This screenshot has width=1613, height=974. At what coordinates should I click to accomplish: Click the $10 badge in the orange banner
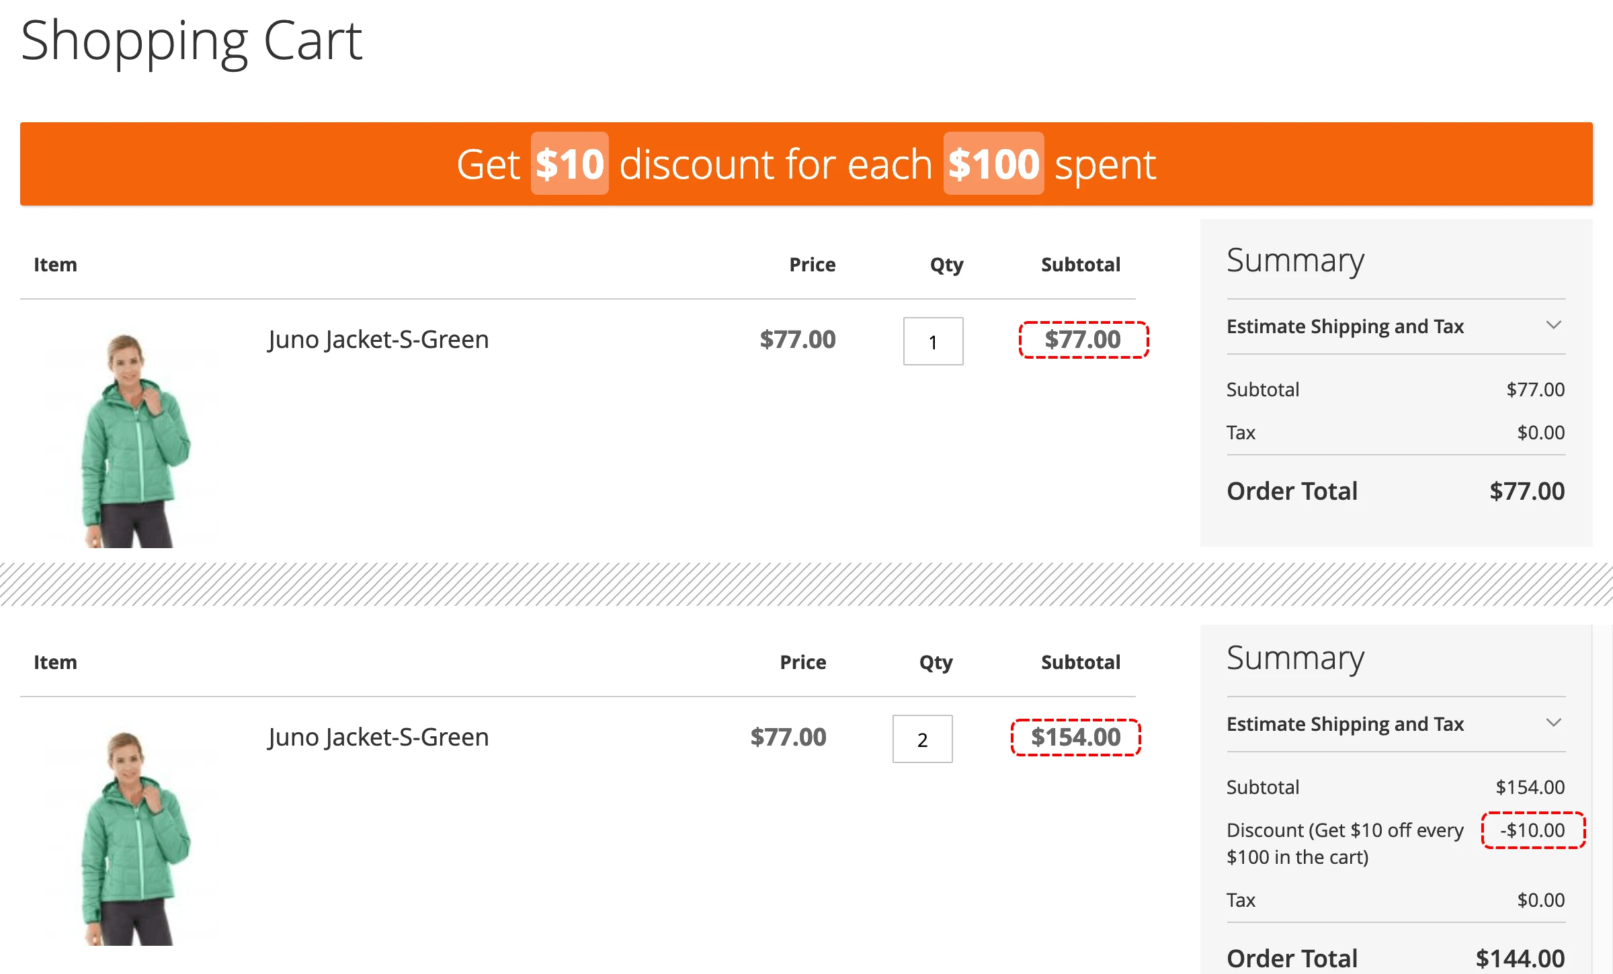569,164
